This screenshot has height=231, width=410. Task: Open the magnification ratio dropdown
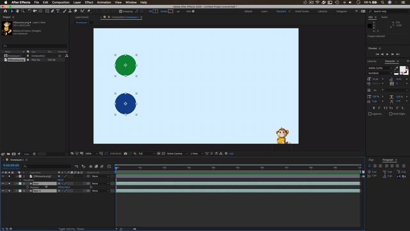(91, 154)
